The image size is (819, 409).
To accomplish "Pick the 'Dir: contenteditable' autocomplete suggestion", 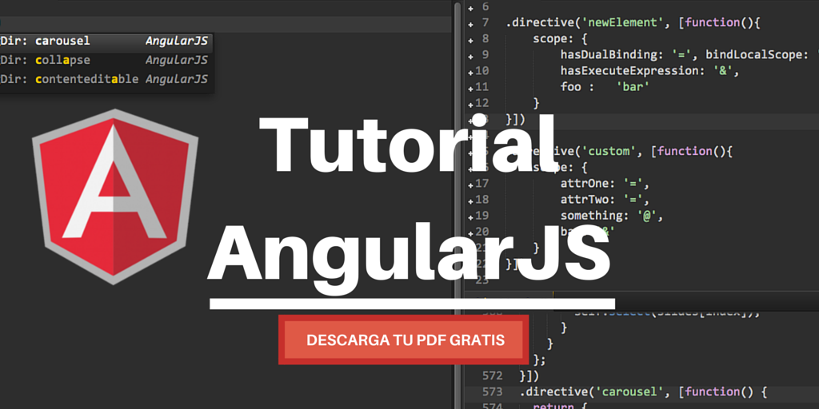I will [106, 79].
